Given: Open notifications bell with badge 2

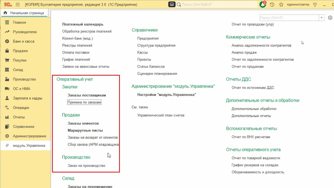Looking at the screenshot, I should [263, 4].
